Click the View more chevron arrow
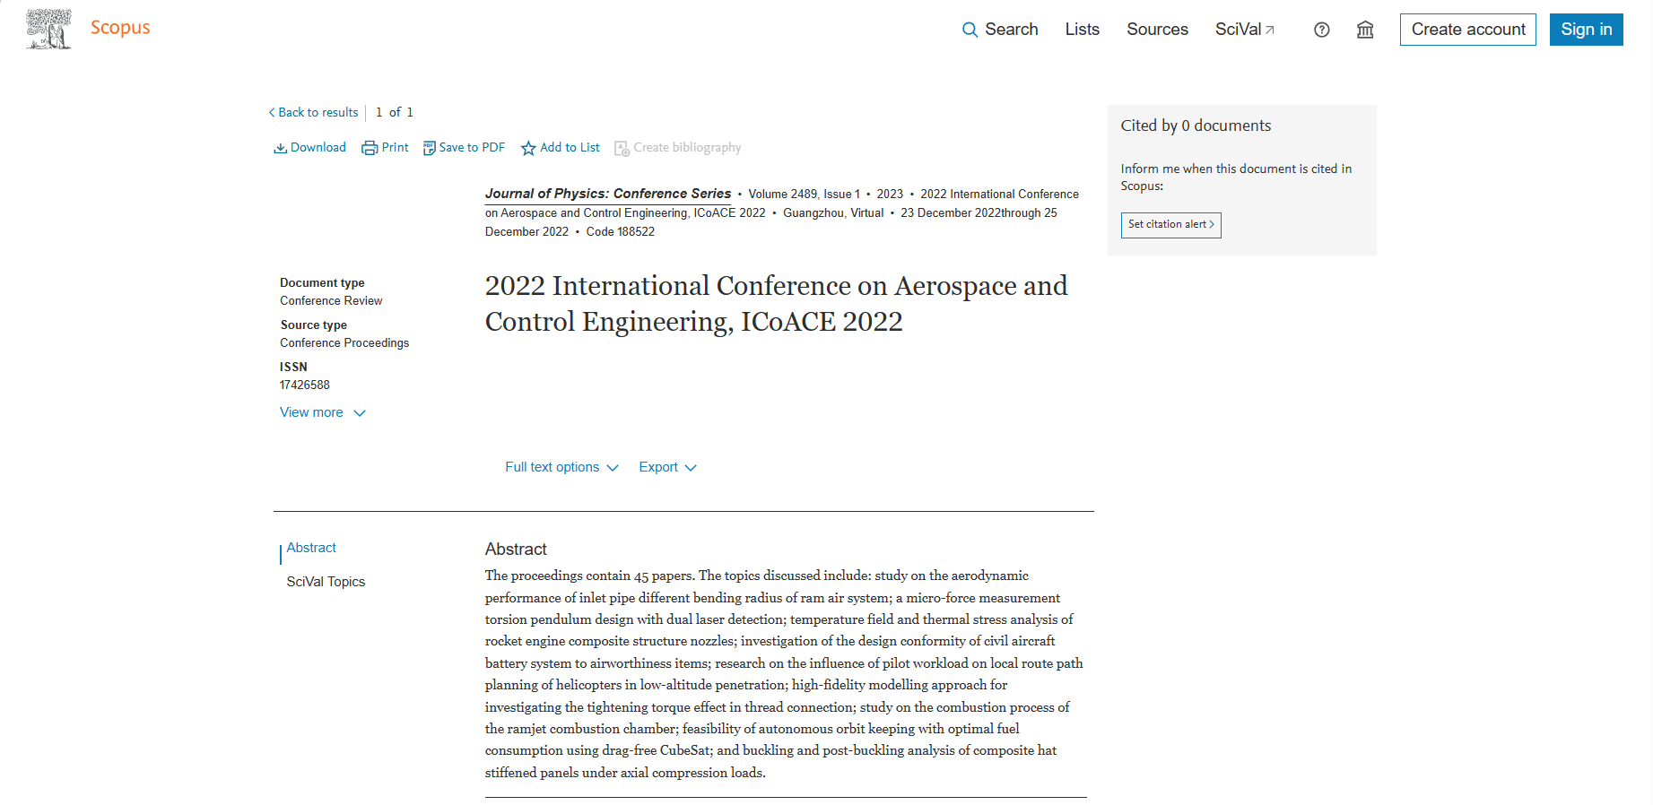 pos(360,413)
